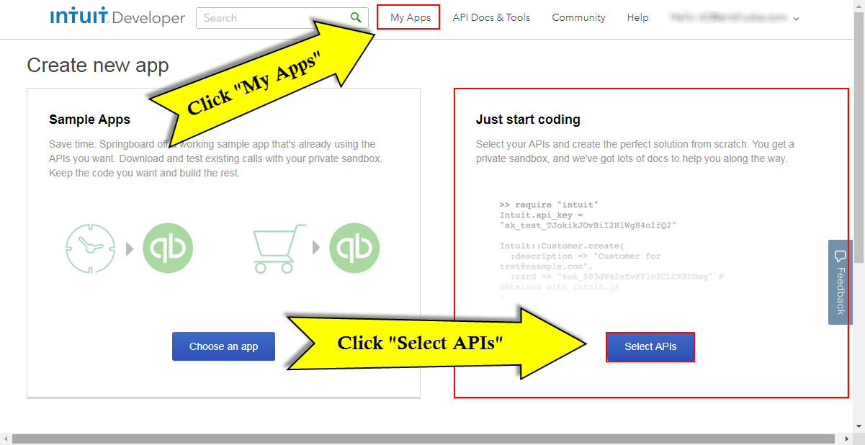Open the My Apps menu
The height and width of the screenshot is (445, 865).
point(408,17)
